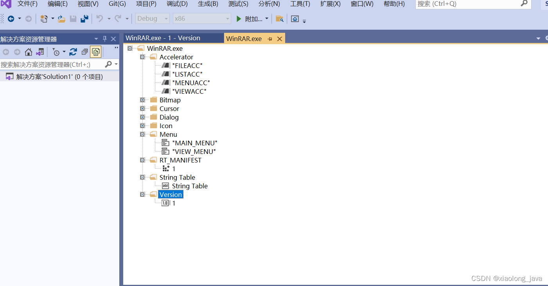The height and width of the screenshot is (286, 548).
Task: Expand the Bitmap folder
Action: 142,100
